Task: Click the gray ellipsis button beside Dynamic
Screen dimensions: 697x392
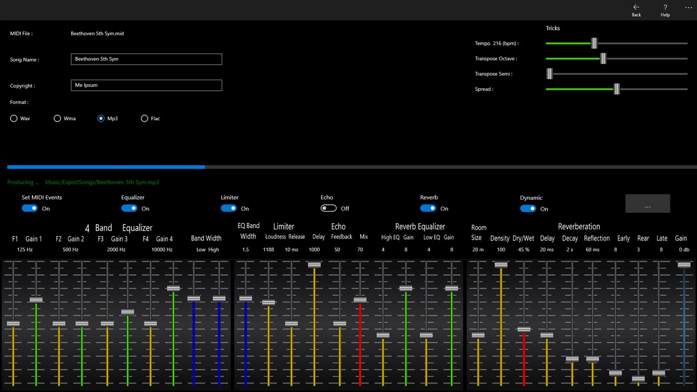Action: click(x=647, y=203)
